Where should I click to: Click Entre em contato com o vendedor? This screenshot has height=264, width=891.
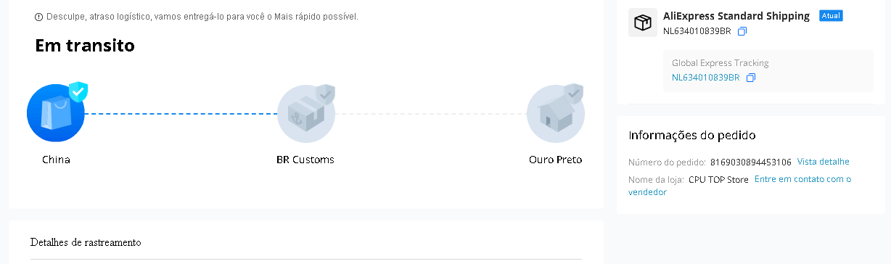739,186
